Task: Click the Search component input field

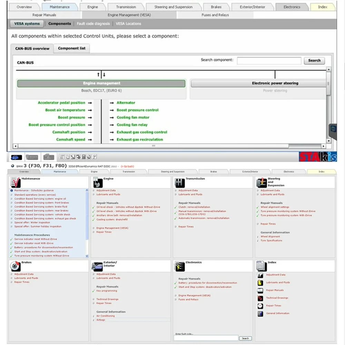Action: [269, 60]
